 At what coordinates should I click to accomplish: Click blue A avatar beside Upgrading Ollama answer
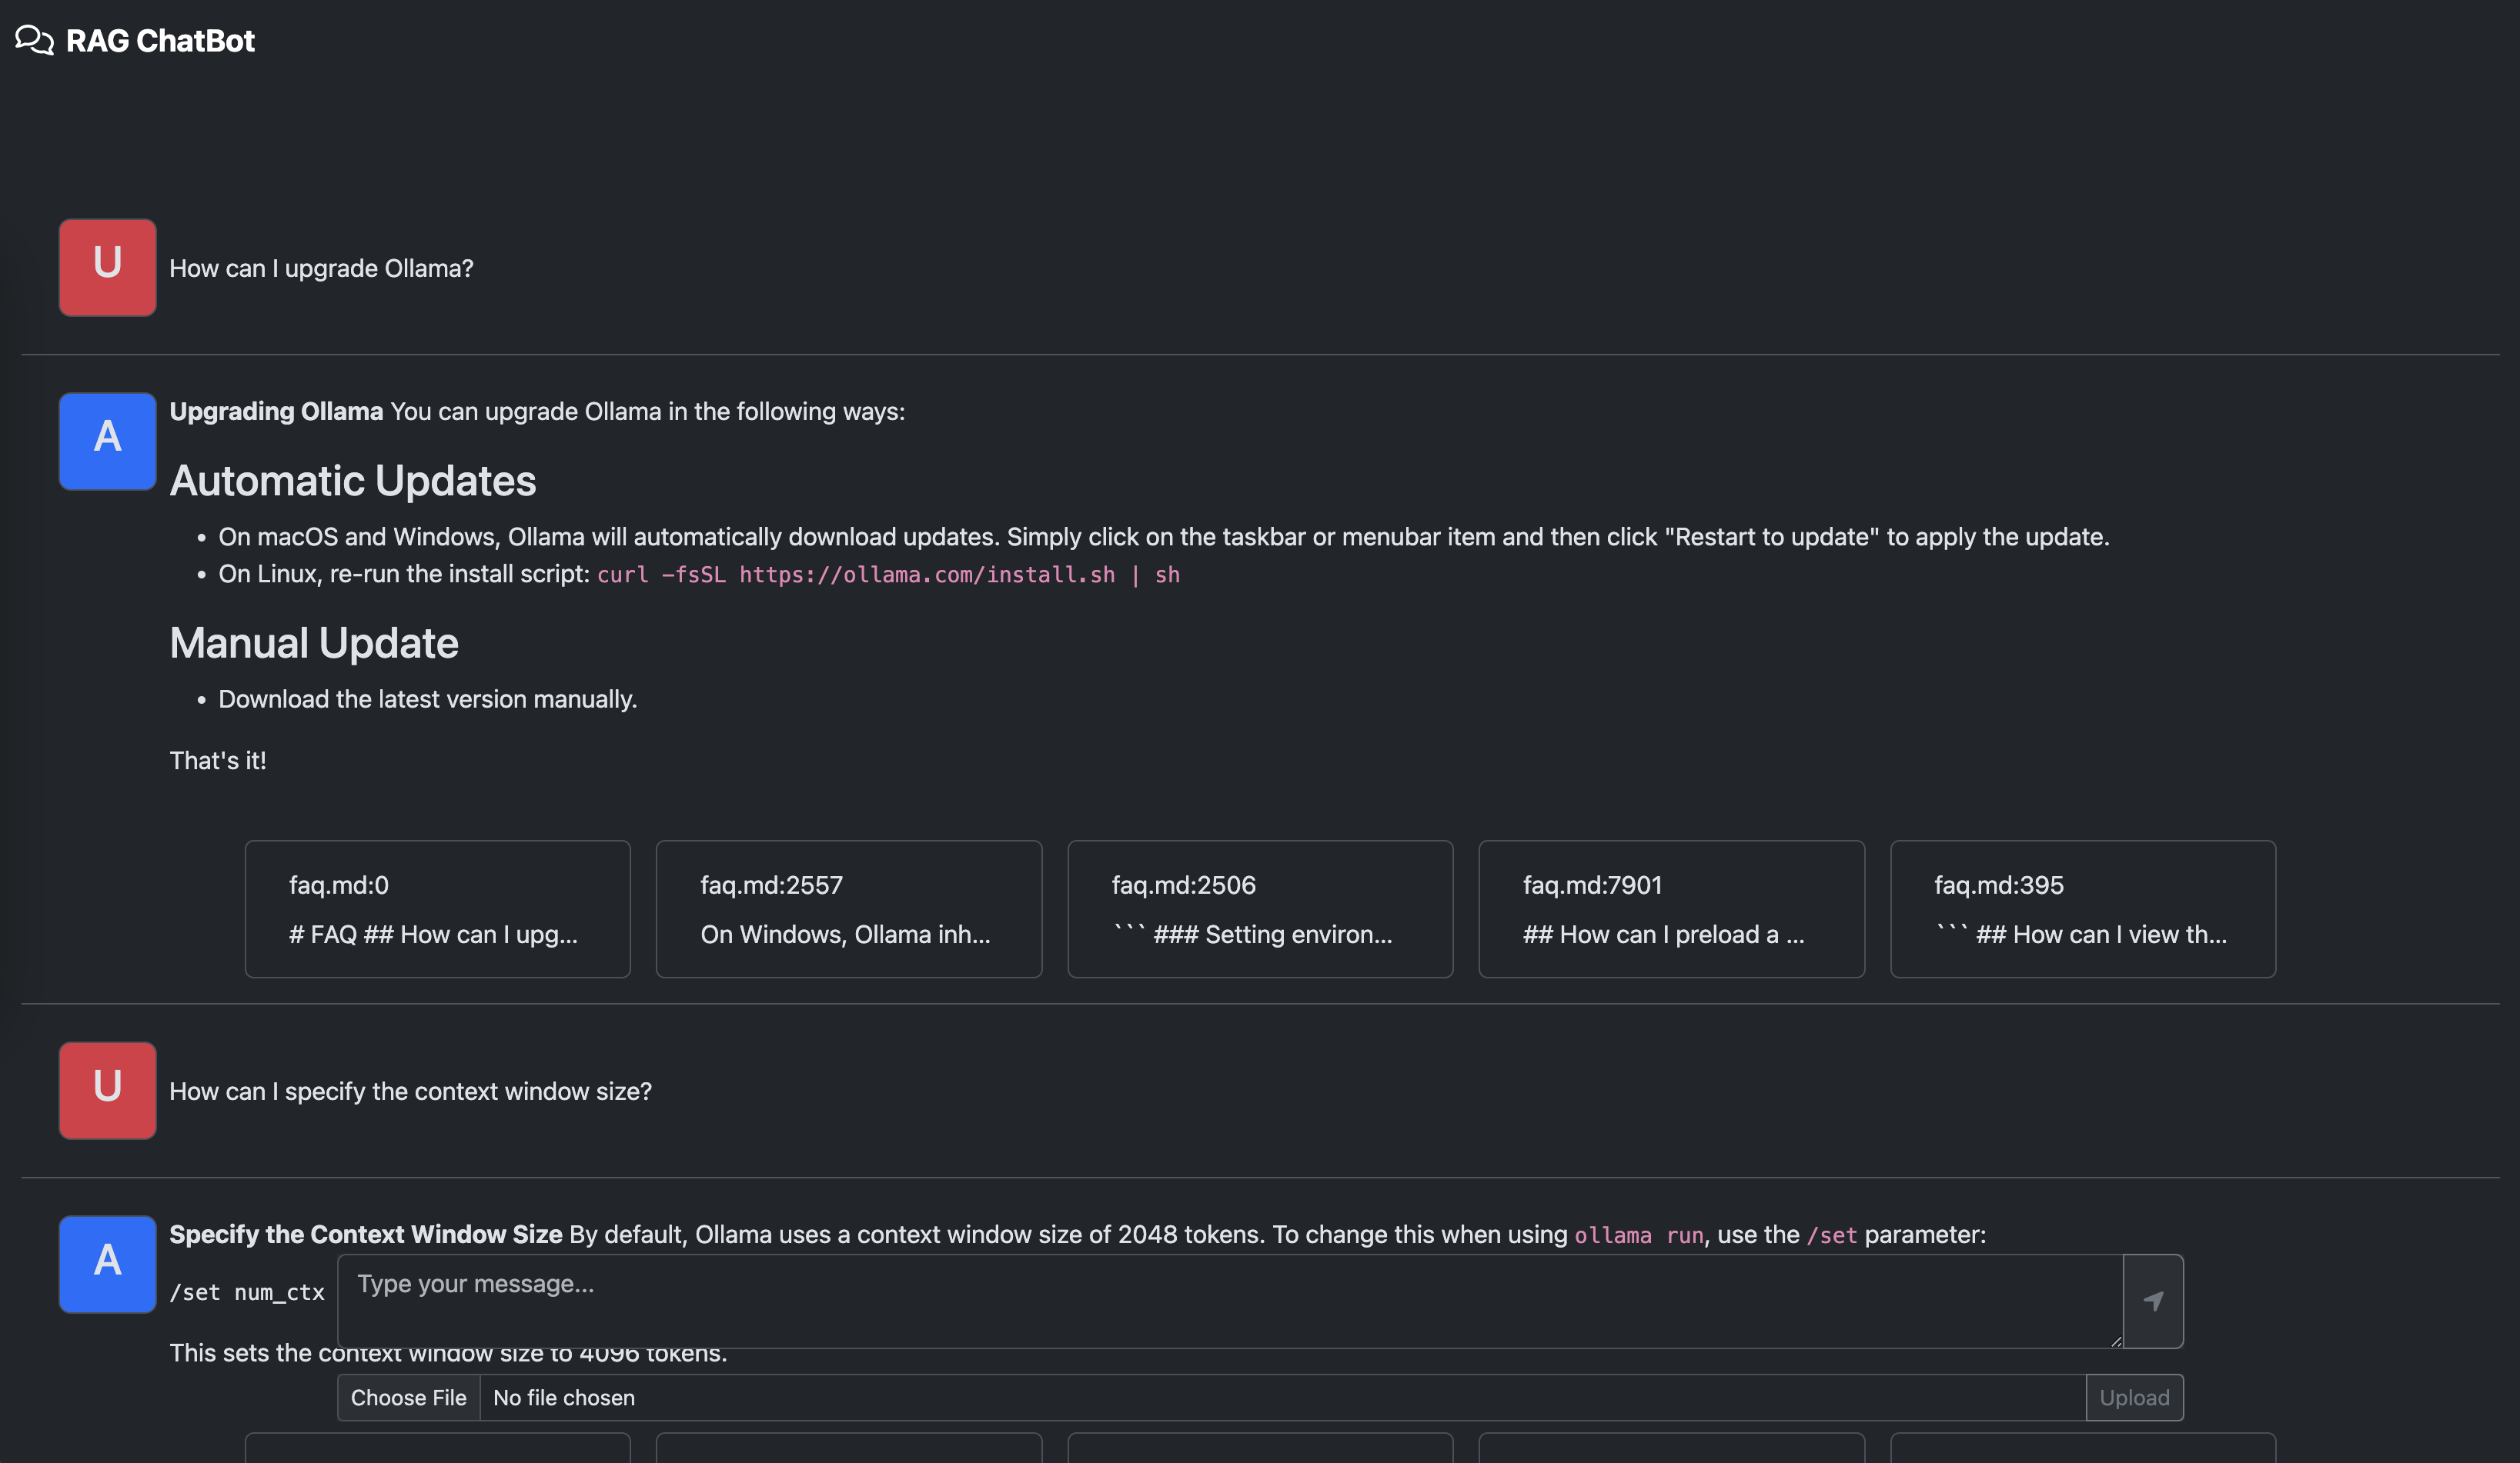pos(107,441)
